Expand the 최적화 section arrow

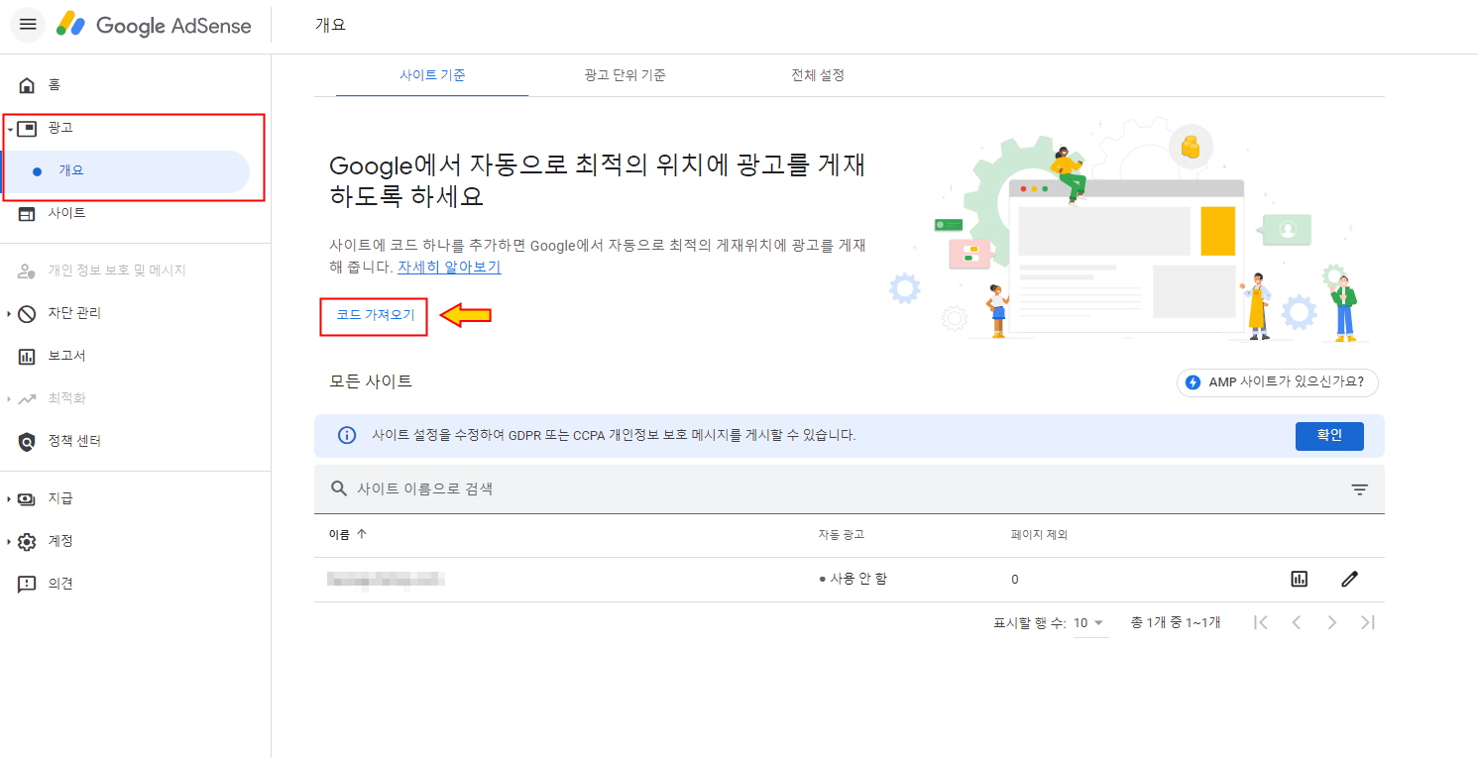point(9,399)
